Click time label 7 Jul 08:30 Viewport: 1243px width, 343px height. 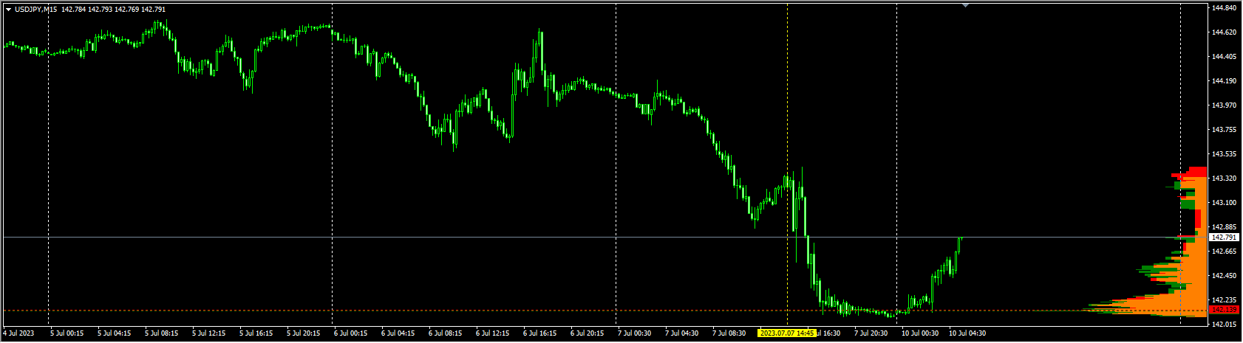pos(729,333)
